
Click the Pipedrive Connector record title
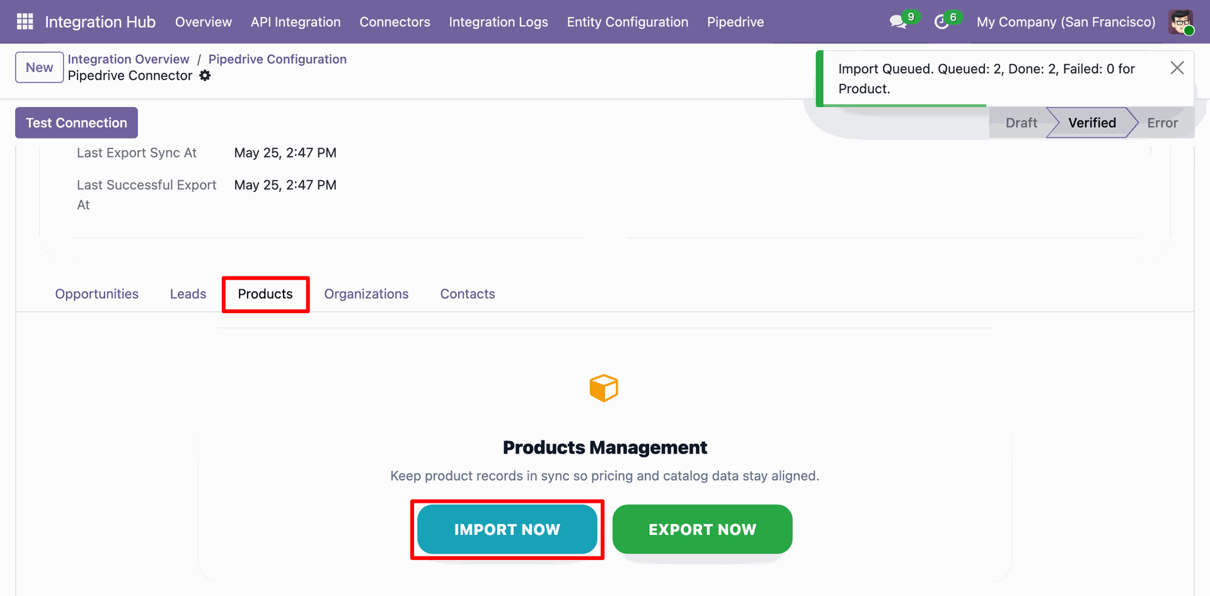[x=130, y=76]
